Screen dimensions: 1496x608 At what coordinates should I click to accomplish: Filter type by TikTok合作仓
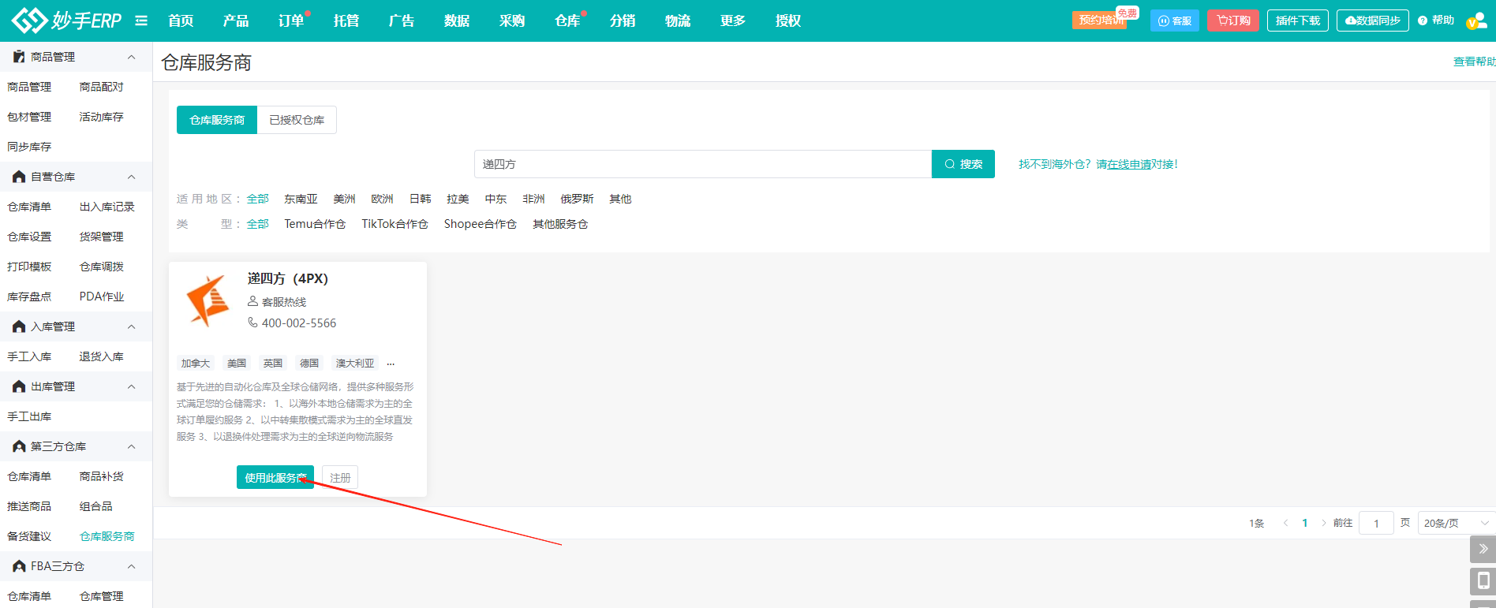tap(395, 224)
